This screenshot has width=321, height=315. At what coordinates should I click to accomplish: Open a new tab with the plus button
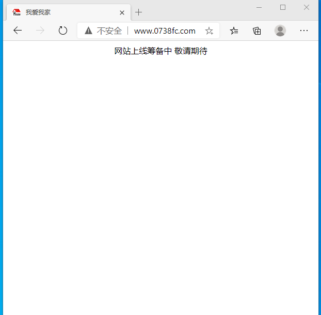pyautogui.click(x=138, y=12)
